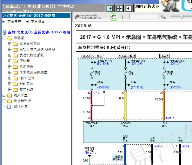Select the 转向系统 tree label
The width and height of the screenshot is (192, 165).
[26, 89]
